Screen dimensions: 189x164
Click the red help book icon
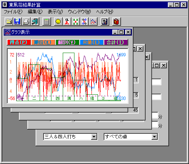coord(116,22)
